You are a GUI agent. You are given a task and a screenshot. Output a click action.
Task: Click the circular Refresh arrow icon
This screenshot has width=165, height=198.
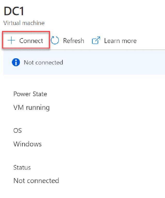coord(55,40)
